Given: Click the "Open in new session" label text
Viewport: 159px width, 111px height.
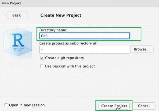Looking at the screenshot, I should click(27, 105).
